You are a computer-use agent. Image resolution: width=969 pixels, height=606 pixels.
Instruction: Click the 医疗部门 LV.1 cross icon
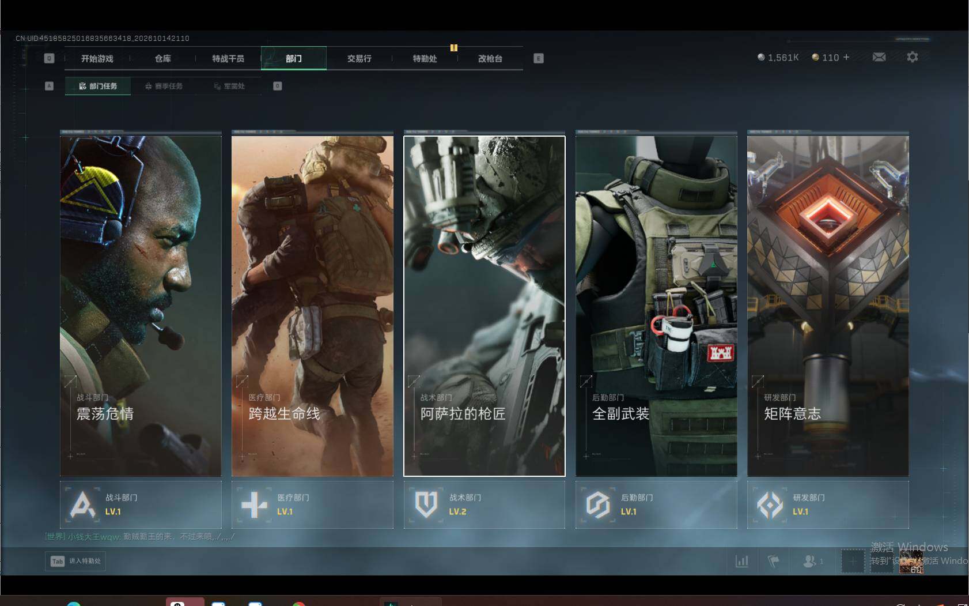pyautogui.click(x=254, y=505)
